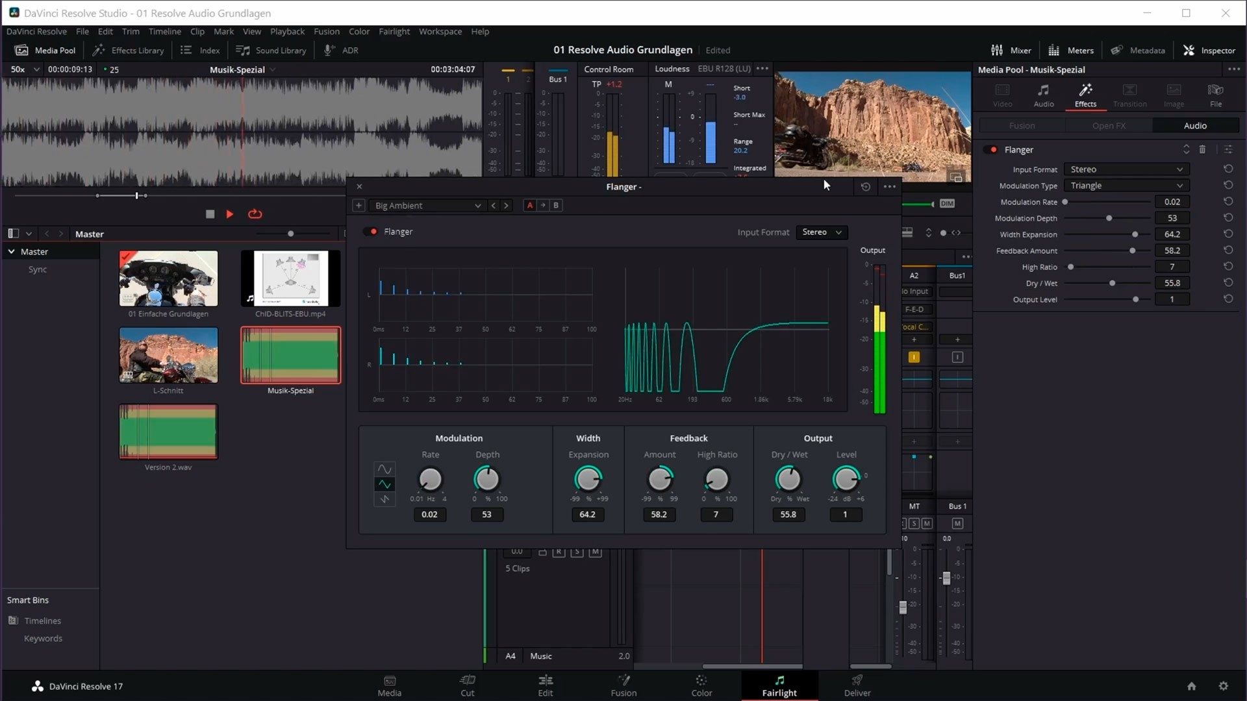Toggle loop playback

(255, 214)
